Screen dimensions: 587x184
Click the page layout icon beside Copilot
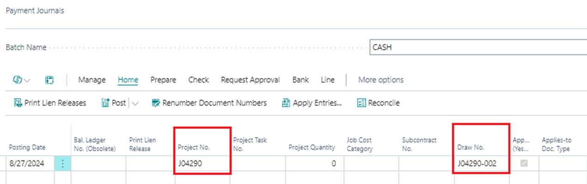(49, 80)
